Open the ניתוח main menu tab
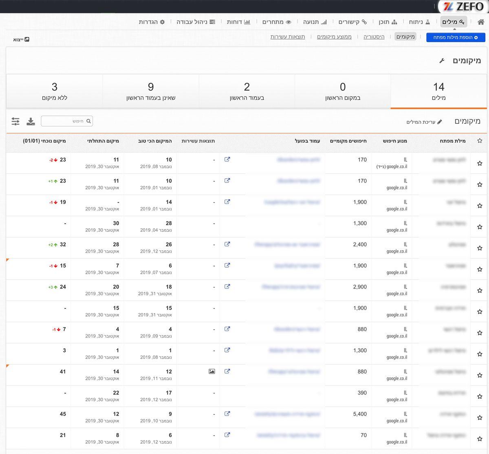489x454 pixels. [x=420, y=22]
